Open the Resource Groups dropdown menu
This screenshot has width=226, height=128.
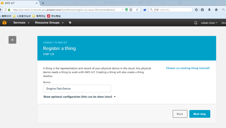click(49, 23)
